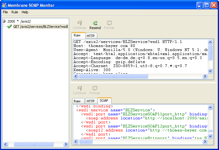219x150 pixels.
Task: Click request pane vertical scrollbar thumb
Action: tap(210, 53)
